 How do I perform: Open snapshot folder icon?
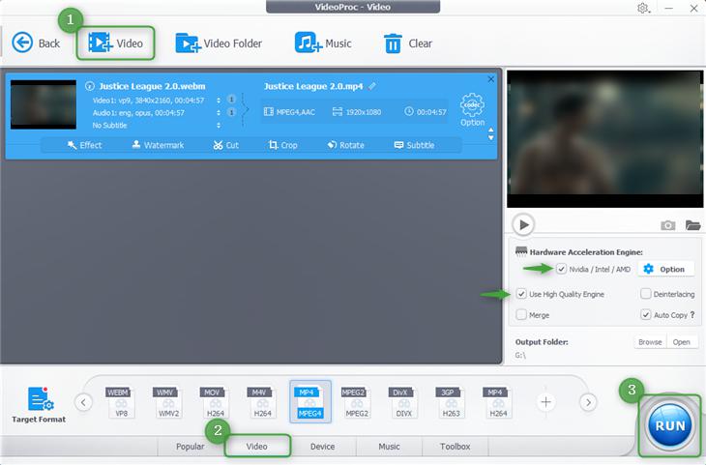pos(692,225)
